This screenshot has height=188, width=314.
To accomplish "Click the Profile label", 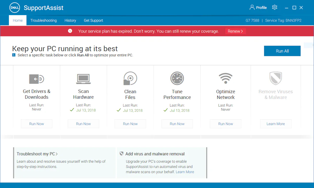I will (261, 8).
